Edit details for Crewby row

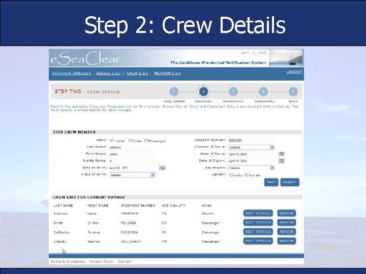258,241
